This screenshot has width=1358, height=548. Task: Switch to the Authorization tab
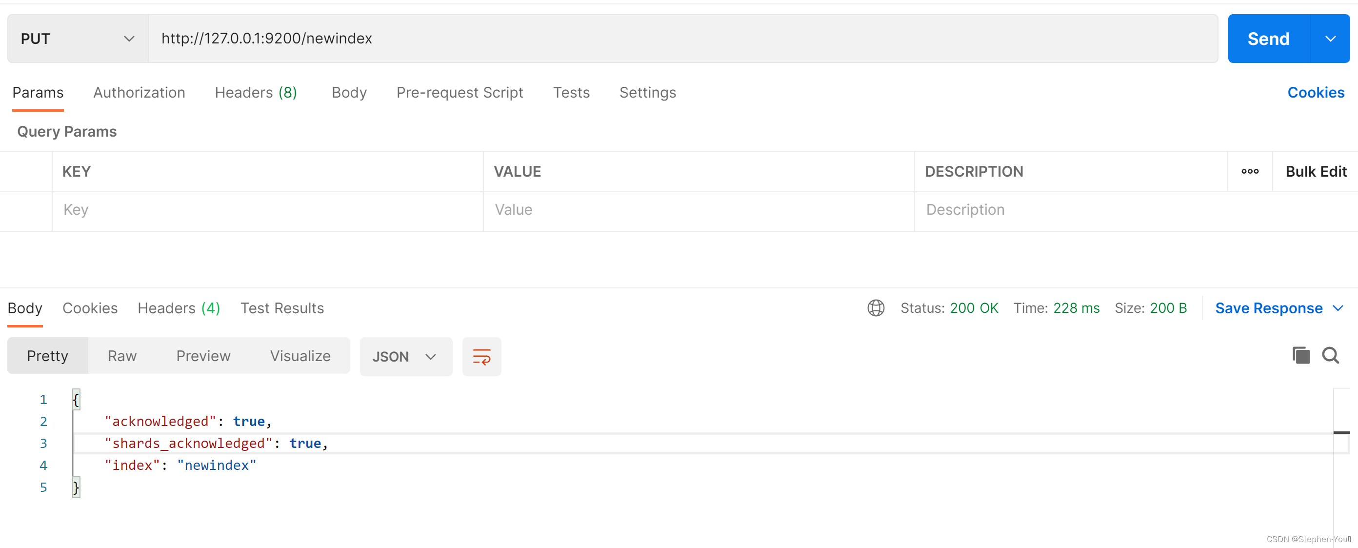(139, 92)
